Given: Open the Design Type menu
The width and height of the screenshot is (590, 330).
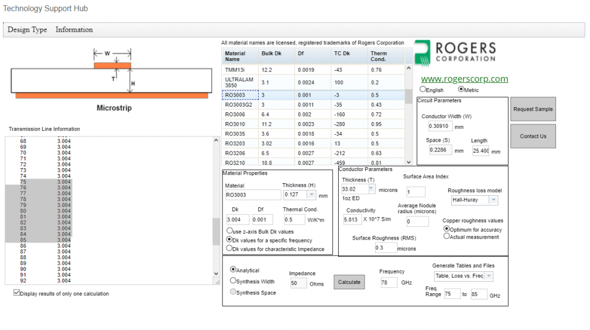Looking at the screenshot, I should pos(27,30).
